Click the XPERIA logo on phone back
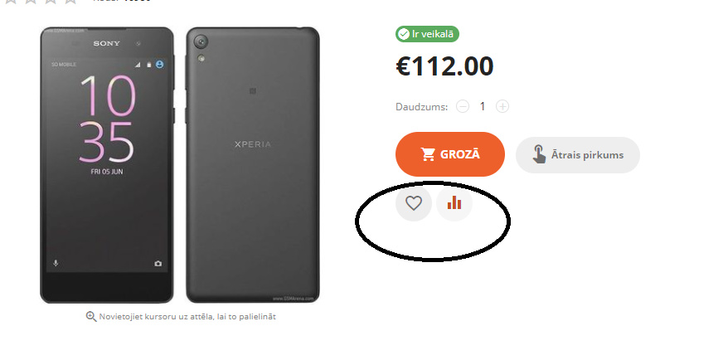This screenshot has width=728, height=360. pos(253,144)
